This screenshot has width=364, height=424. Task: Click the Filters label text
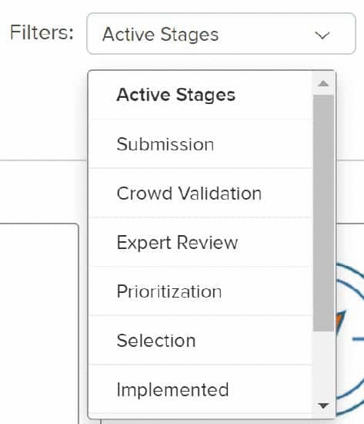tap(42, 33)
